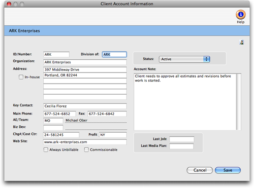
Task: Click the empty Biz Dev field
Action: point(53,128)
